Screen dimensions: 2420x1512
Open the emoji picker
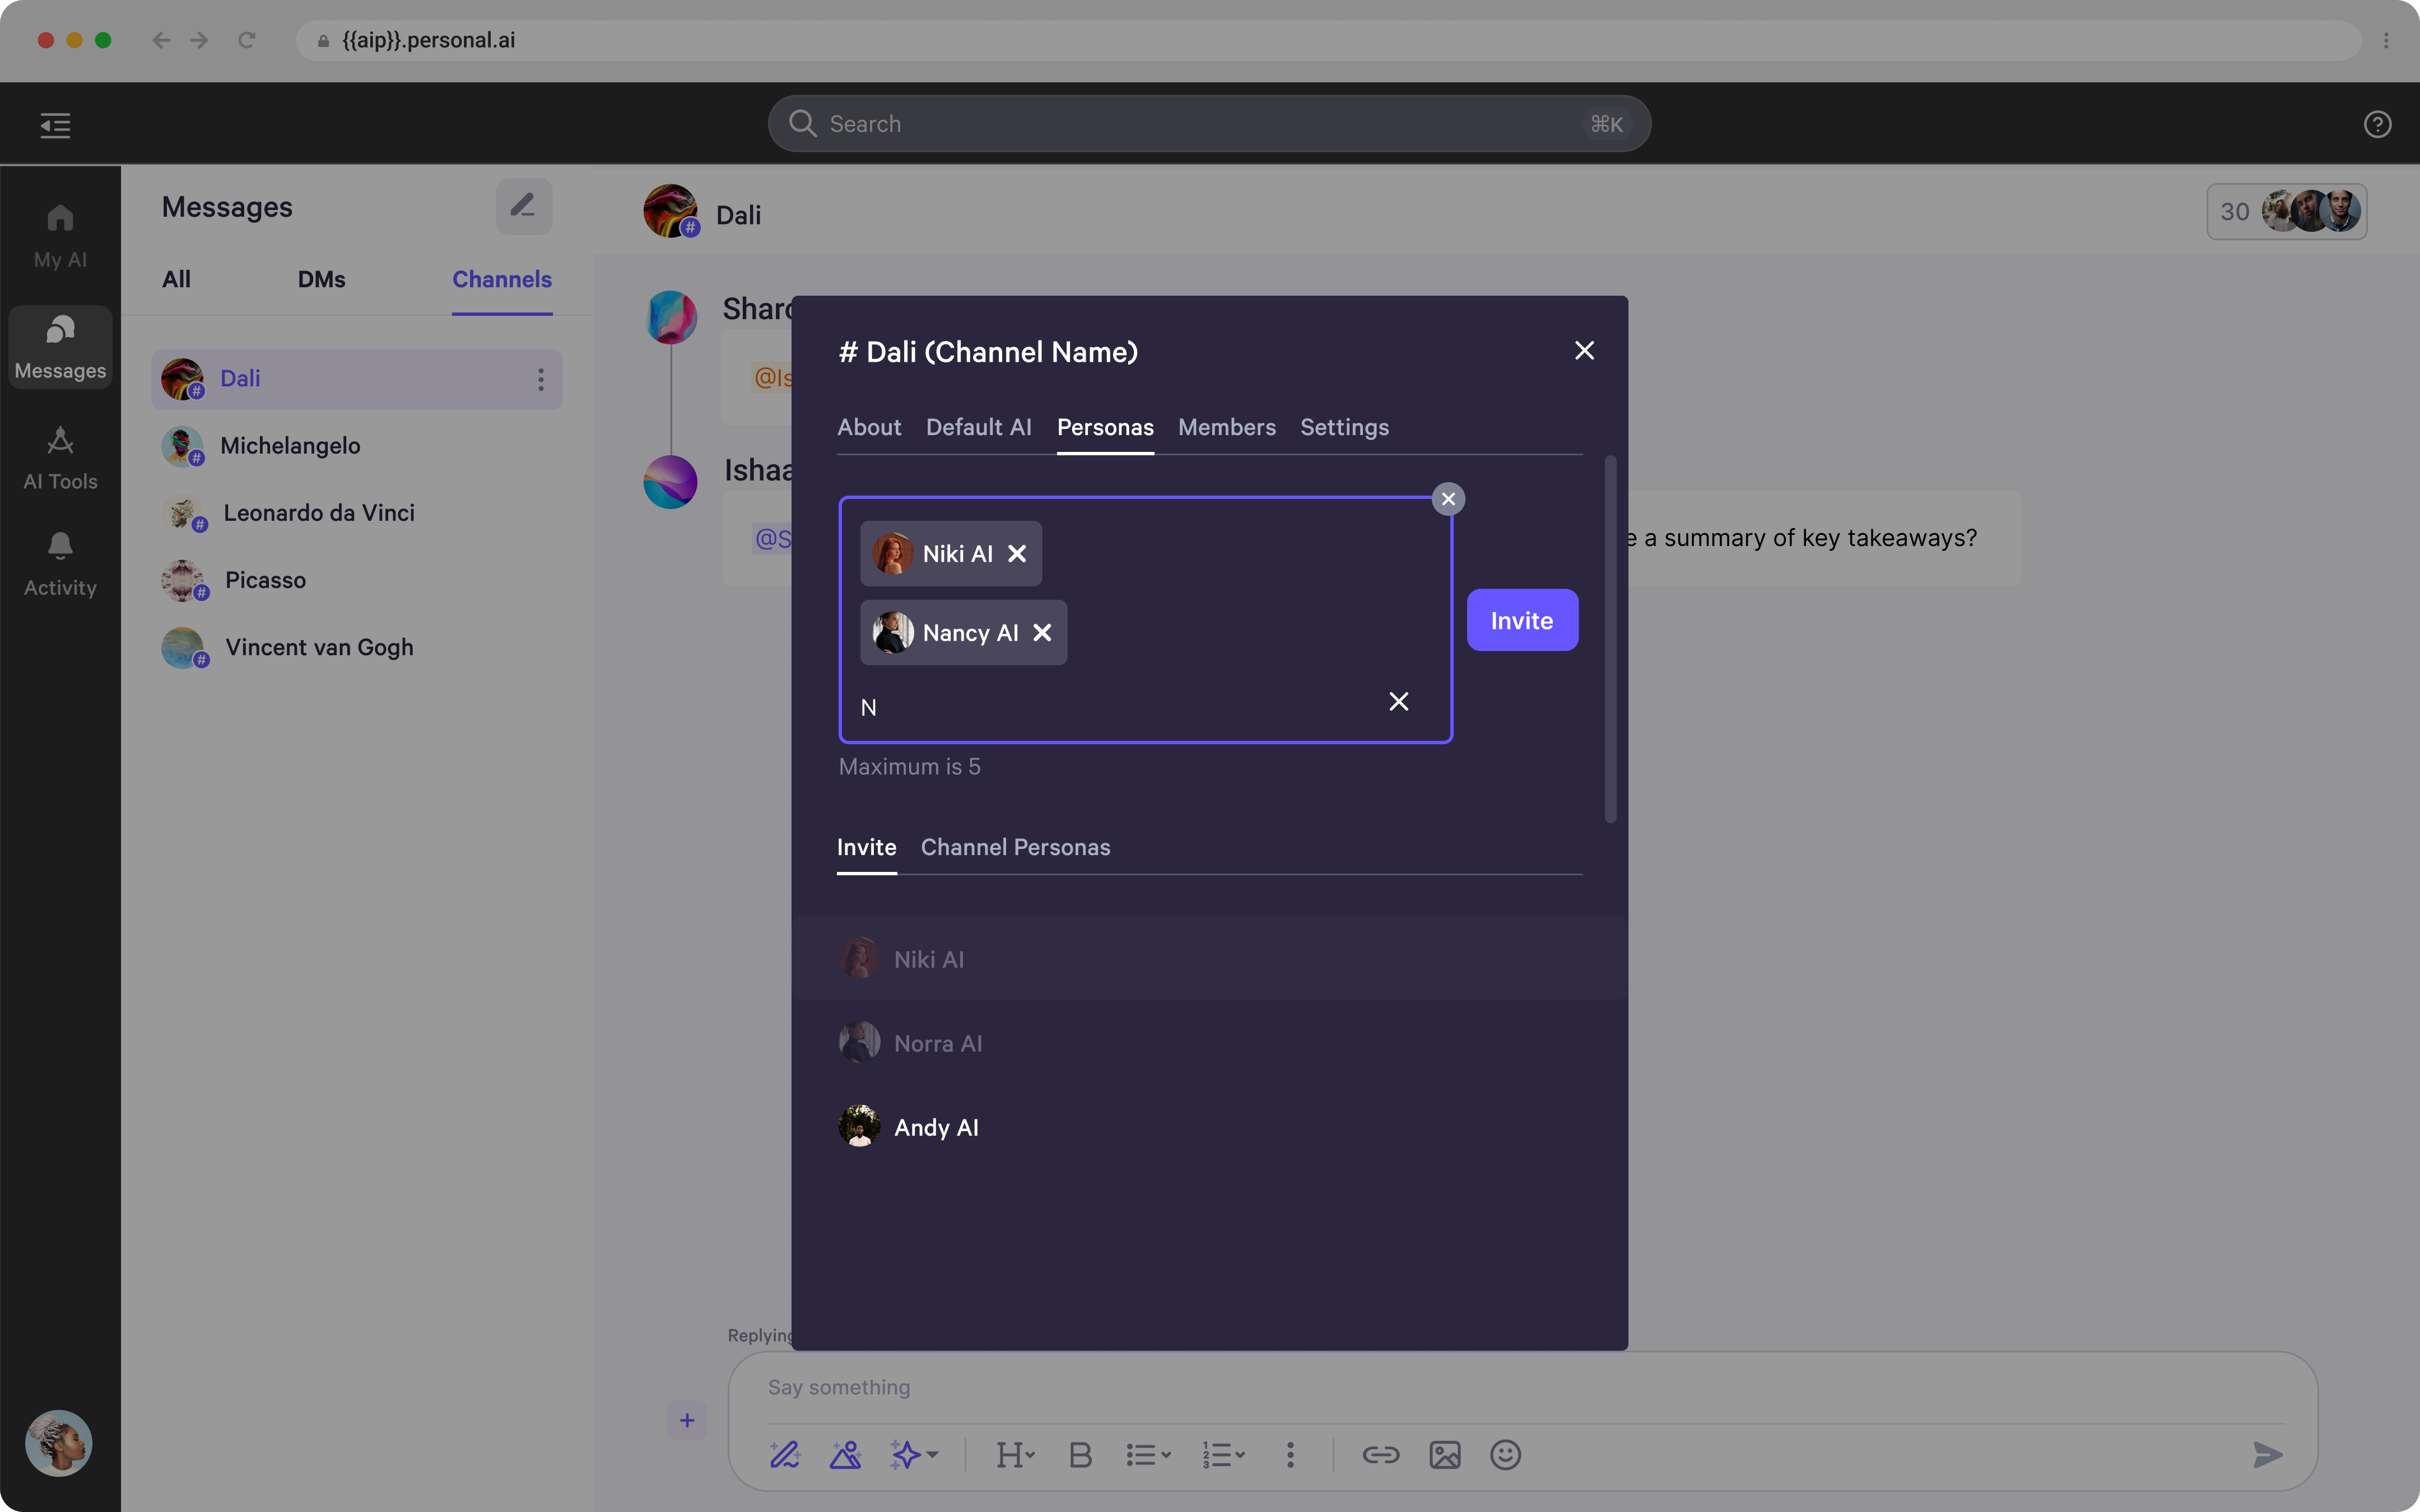point(1505,1454)
